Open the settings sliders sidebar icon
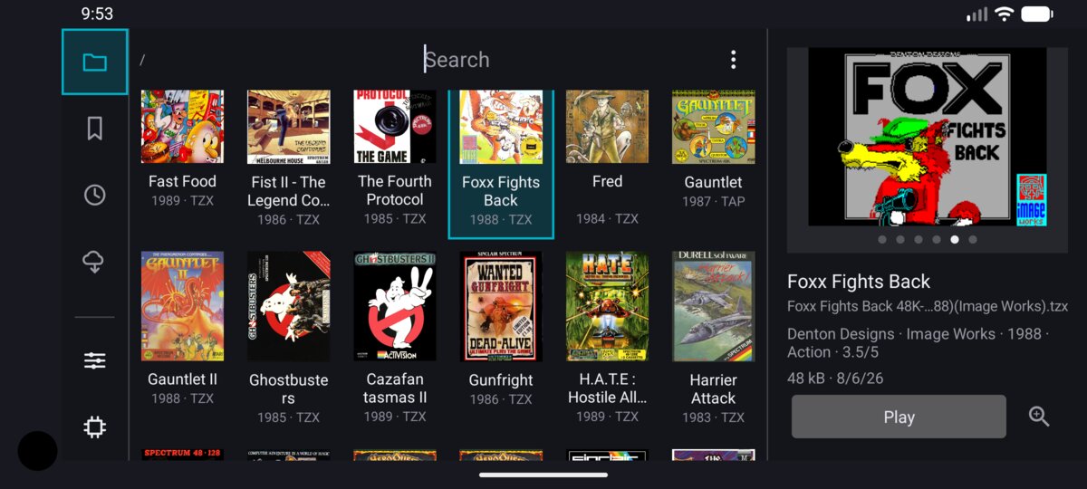Viewport: 1087px width, 489px height. [94, 360]
